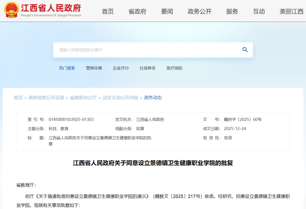Open the 服务 section
This screenshot has height=209, width=306.
pyautogui.click(x=232, y=12)
